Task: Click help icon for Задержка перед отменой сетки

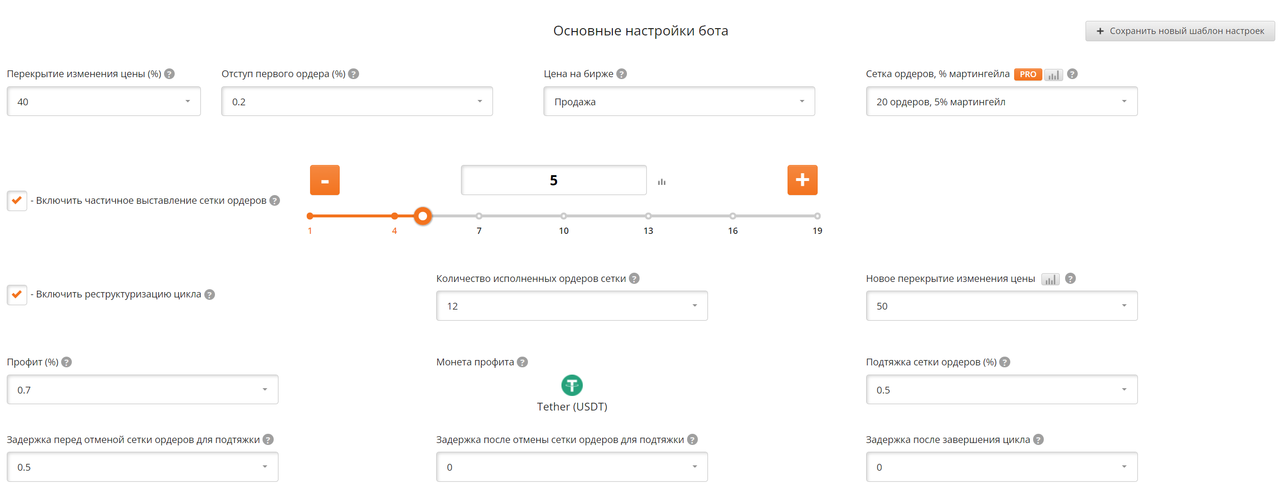Action: 268,440
